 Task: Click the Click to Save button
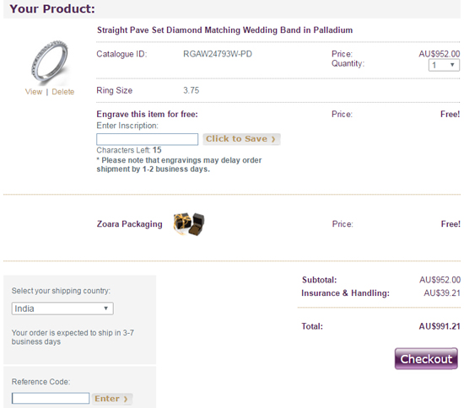click(x=241, y=139)
